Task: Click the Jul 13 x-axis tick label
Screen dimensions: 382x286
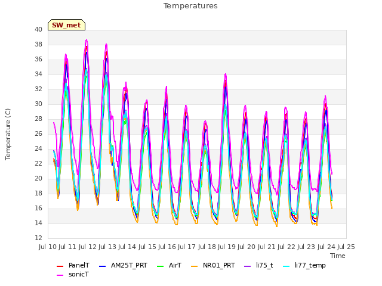Action: (x=107, y=247)
